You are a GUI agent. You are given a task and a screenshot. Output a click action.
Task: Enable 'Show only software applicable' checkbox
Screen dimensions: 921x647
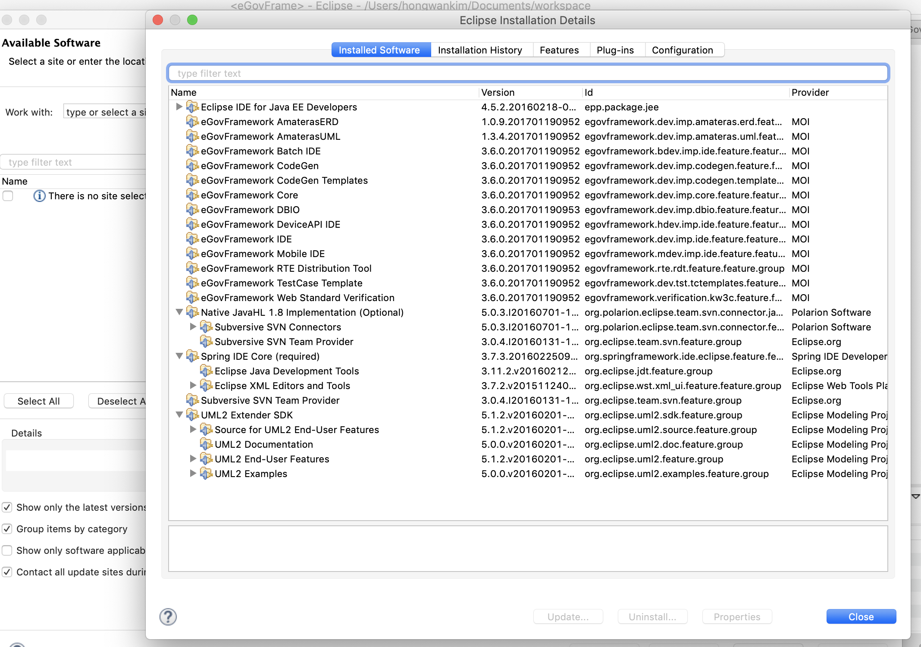coord(7,550)
